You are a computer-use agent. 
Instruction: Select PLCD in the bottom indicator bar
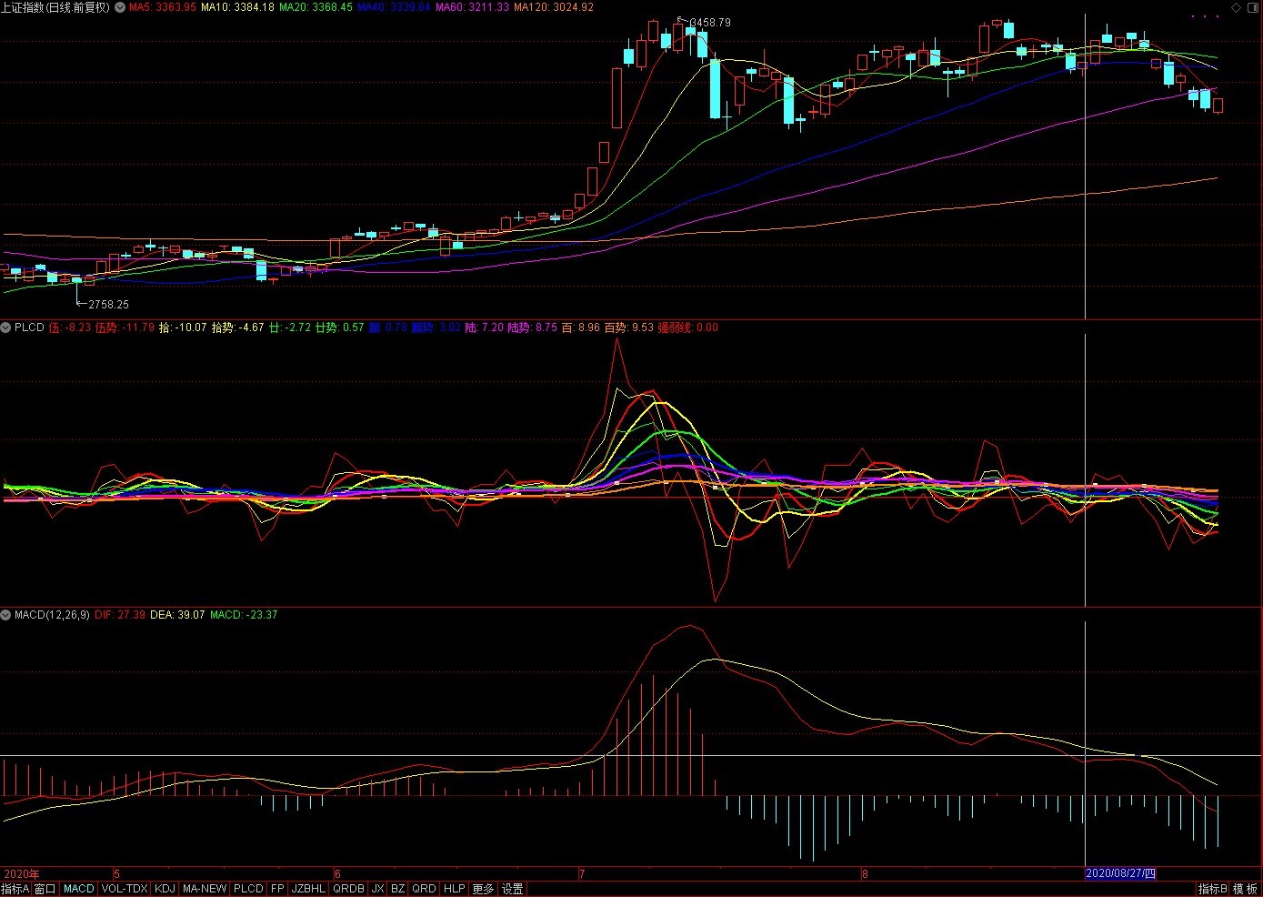point(248,889)
